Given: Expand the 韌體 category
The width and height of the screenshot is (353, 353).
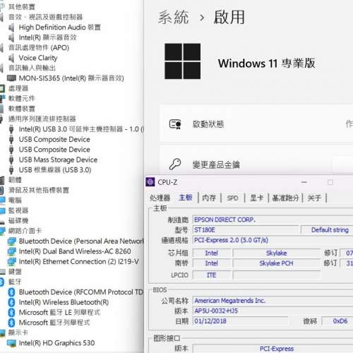Looking at the screenshot, I should [x=15, y=180].
